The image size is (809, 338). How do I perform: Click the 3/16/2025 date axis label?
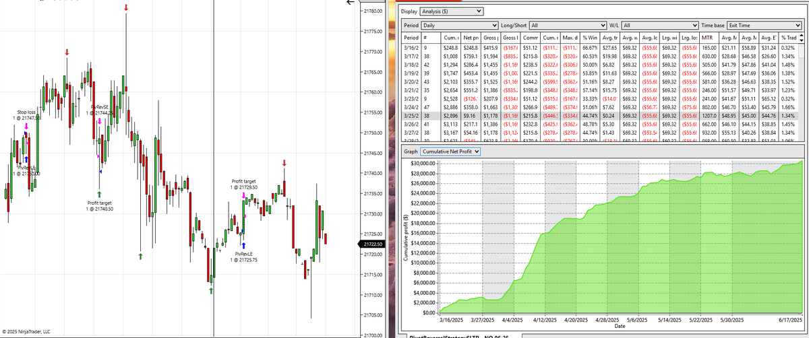tap(451, 320)
